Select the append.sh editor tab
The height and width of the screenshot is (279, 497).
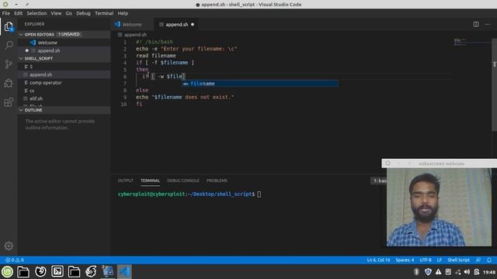(176, 24)
